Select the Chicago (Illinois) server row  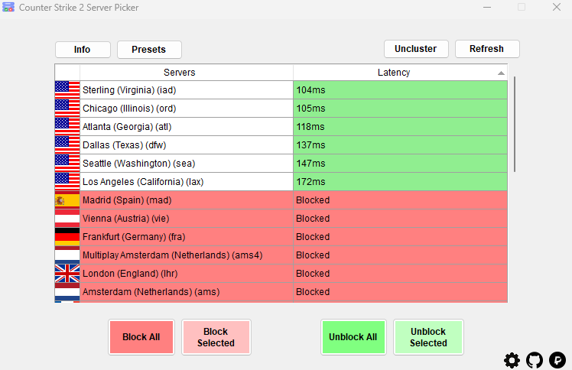click(x=281, y=109)
